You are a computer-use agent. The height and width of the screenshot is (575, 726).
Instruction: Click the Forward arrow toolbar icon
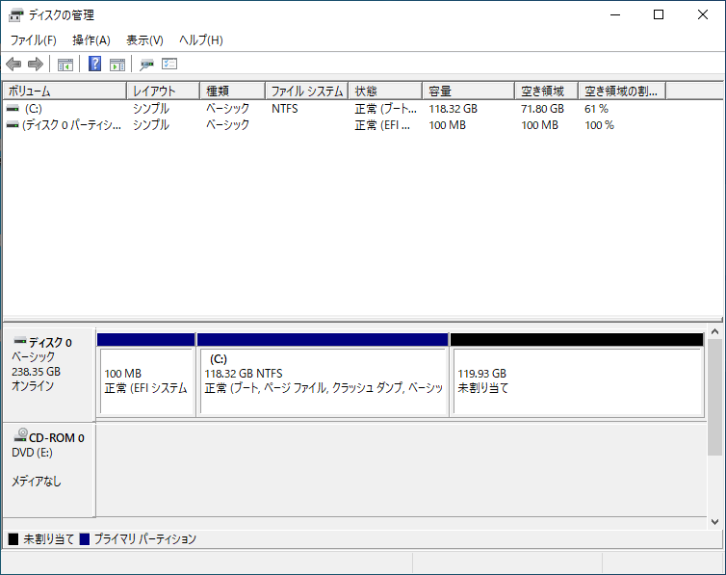tap(36, 65)
